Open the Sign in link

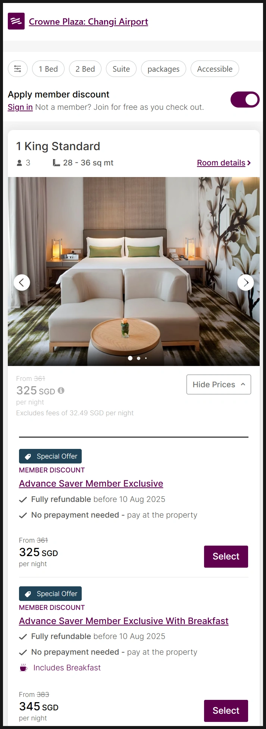click(20, 107)
